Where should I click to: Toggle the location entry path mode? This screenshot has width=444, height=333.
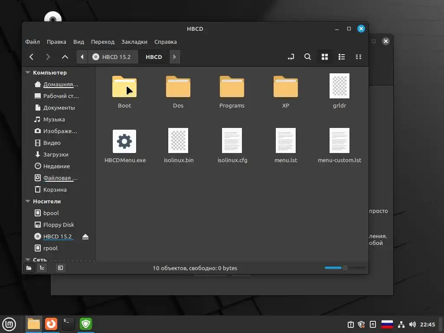tap(291, 57)
